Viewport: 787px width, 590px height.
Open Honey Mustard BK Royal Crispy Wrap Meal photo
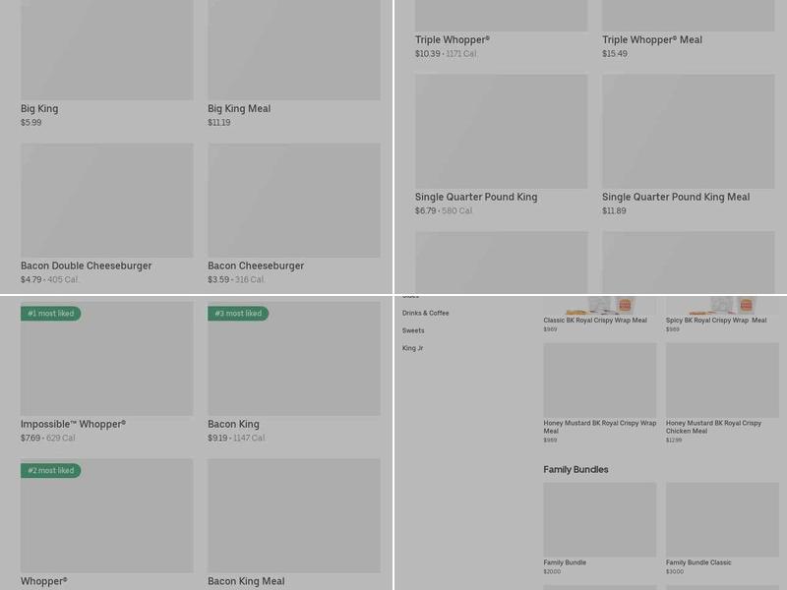600,381
